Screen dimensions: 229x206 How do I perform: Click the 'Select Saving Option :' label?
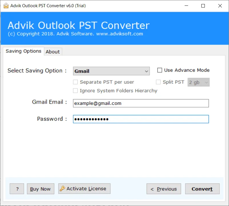(x=37, y=71)
